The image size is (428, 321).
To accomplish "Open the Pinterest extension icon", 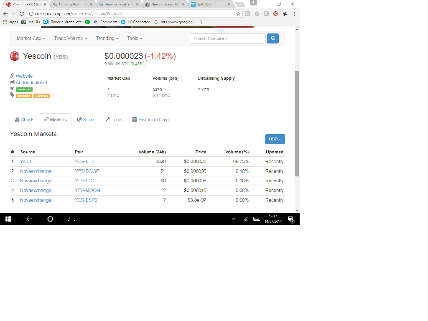I will pyautogui.click(x=275, y=14).
